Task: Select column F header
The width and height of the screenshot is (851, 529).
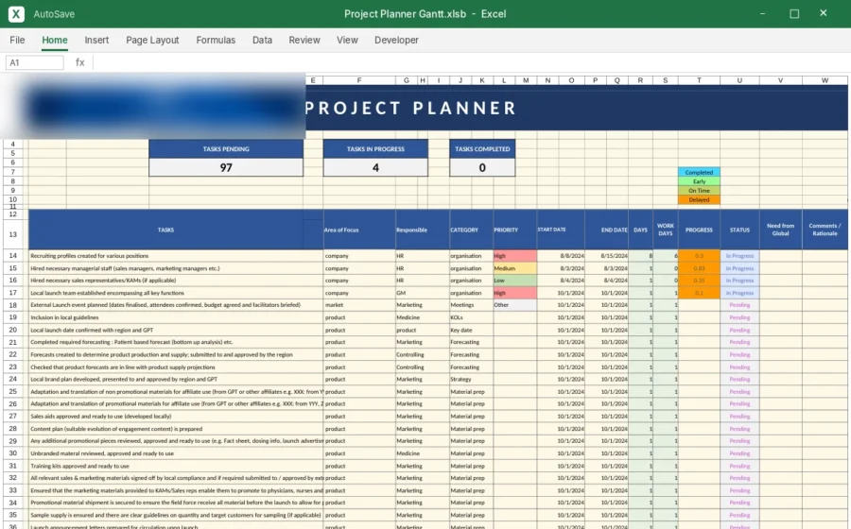Action: 359,80
